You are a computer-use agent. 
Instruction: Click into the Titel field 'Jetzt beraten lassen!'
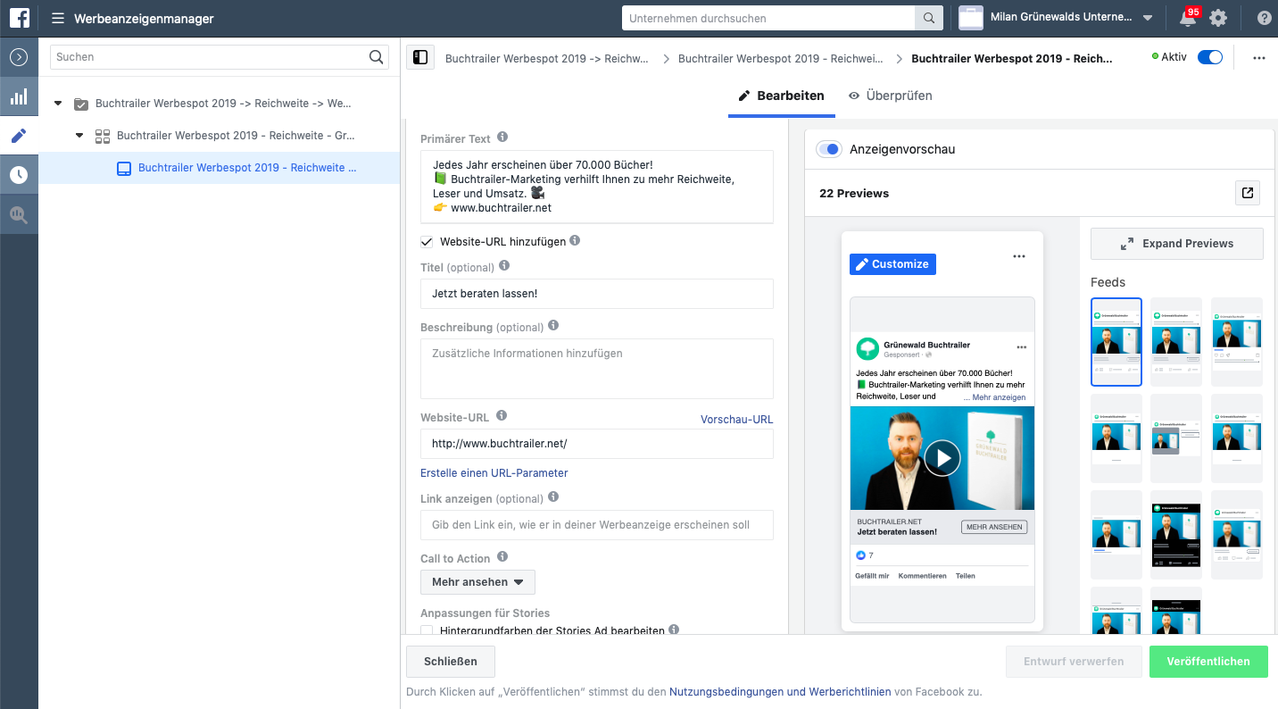tap(597, 294)
